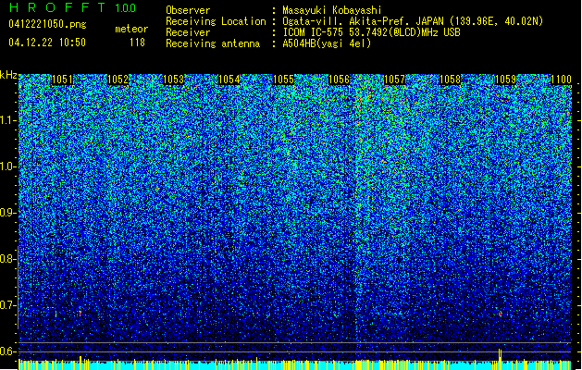Select the file name 0412221050.png
This screenshot has height=370, width=582.
point(47,24)
